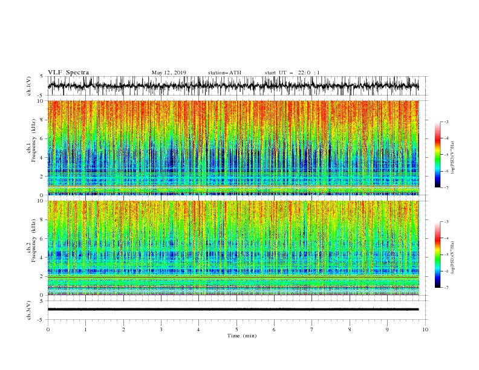Image resolution: width=479 pixels, height=370 pixels.
Task: Click inside the ch.1 spectrogram panel
Action: pyautogui.click(x=233, y=148)
